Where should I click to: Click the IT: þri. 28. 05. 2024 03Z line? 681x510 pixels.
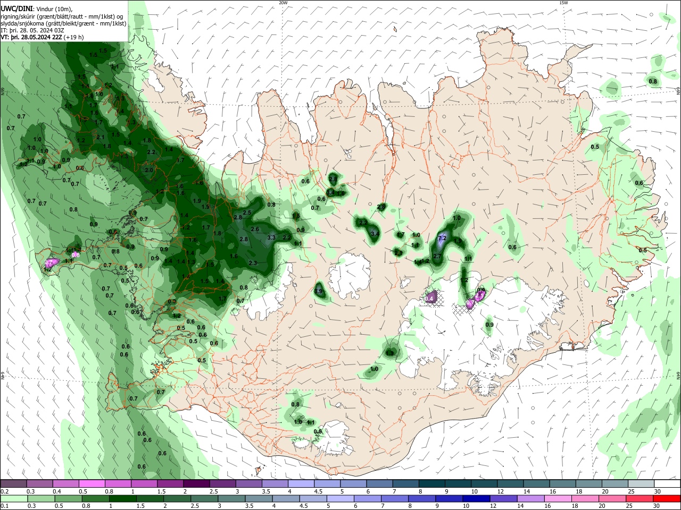tap(31, 31)
